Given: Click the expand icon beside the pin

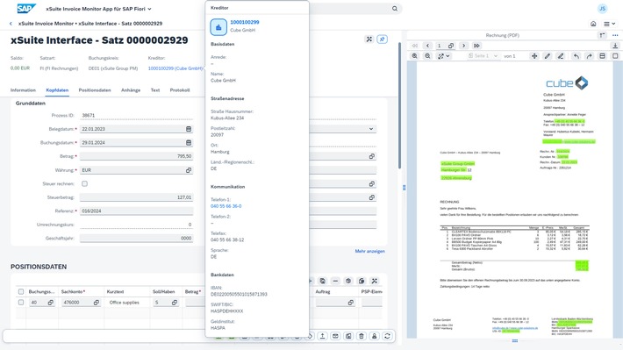Looking at the screenshot, I should (369, 39).
